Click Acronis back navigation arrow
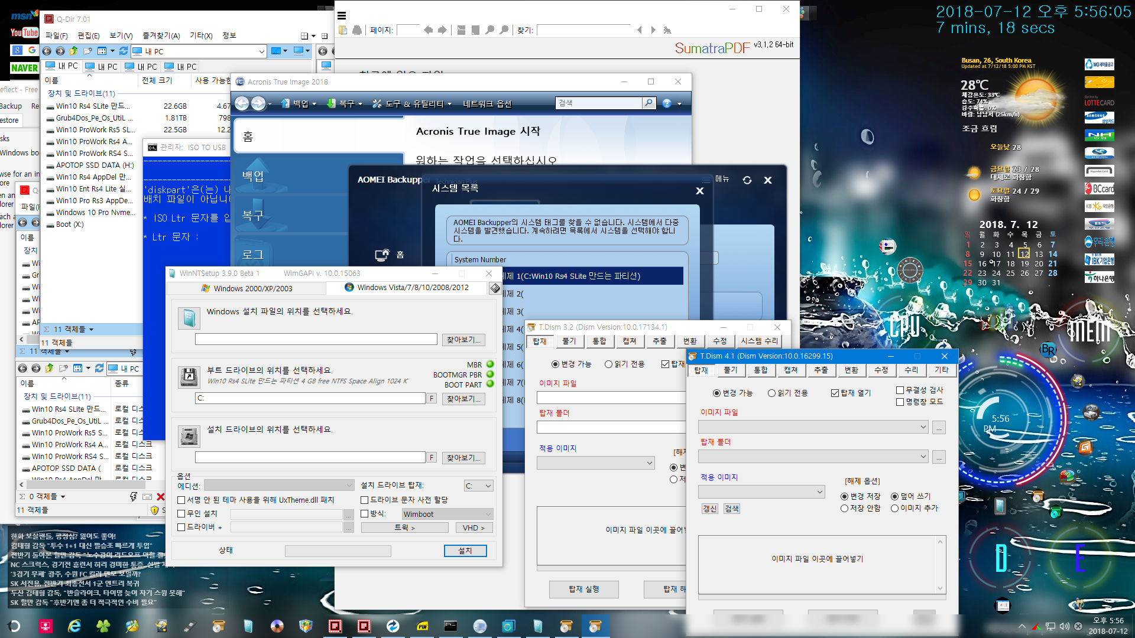1135x638 pixels. (x=242, y=103)
